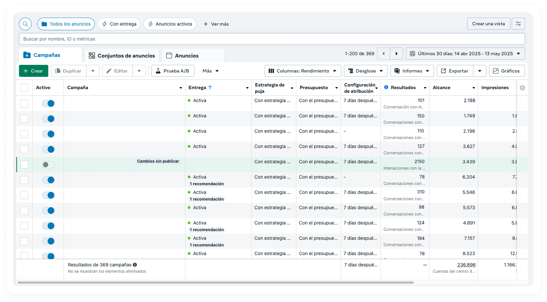The height and width of the screenshot is (302, 547).
Task: Click Crear una vista button
Action: (x=488, y=24)
